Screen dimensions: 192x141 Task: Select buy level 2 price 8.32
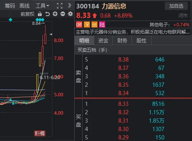pyautogui.click(x=123, y=112)
